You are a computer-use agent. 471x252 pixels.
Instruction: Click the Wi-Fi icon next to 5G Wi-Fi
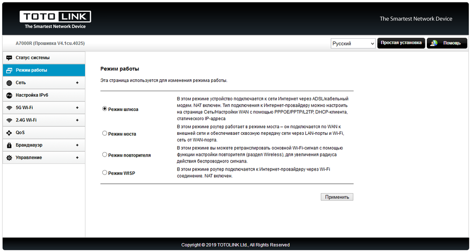coord(9,108)
